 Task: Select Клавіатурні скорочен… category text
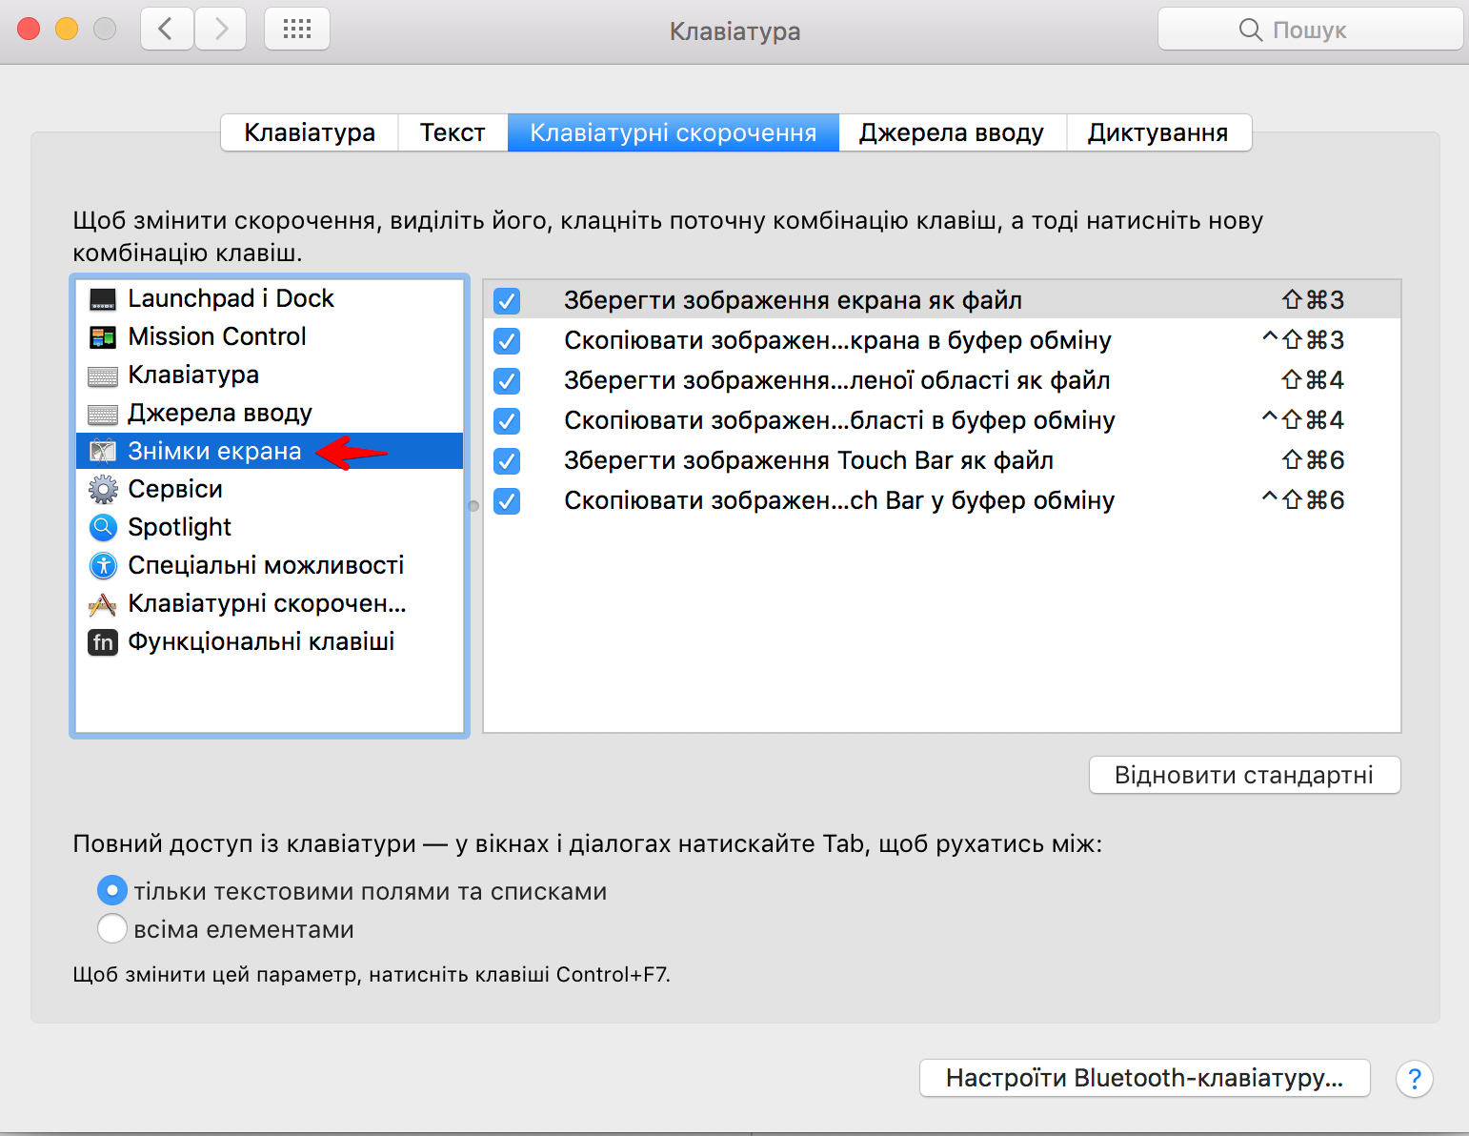pos(267,603)
